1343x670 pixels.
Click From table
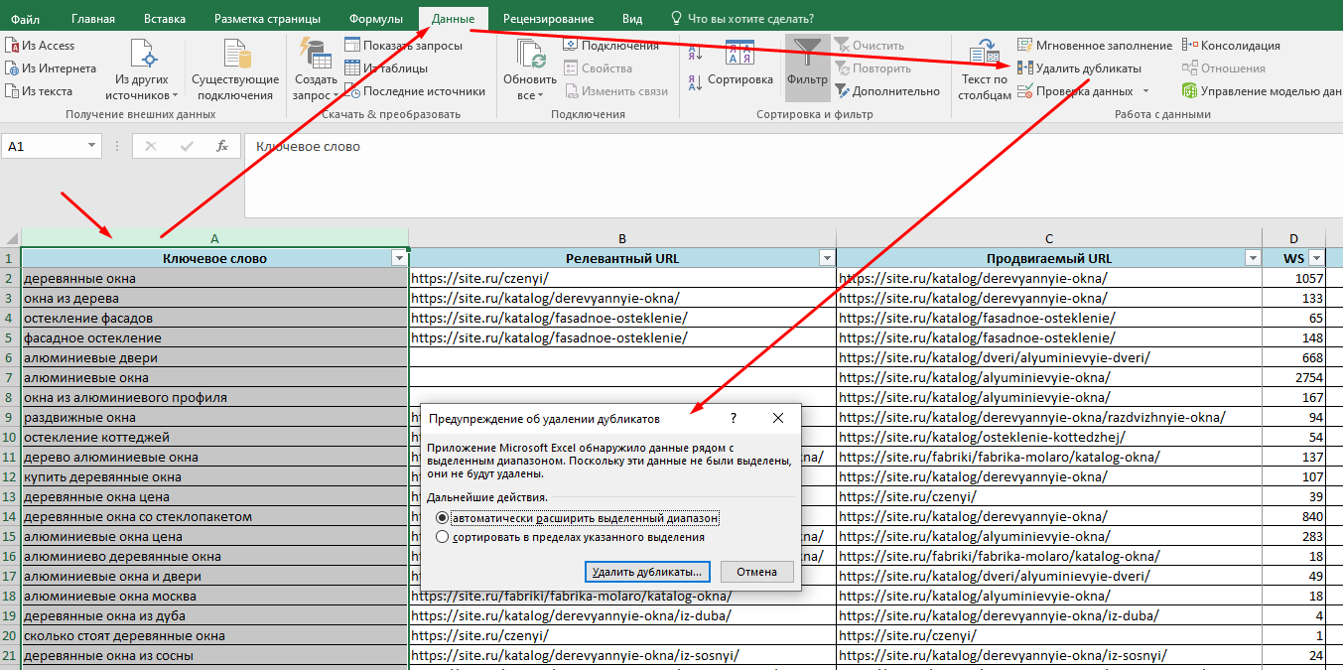click(386, 68)
